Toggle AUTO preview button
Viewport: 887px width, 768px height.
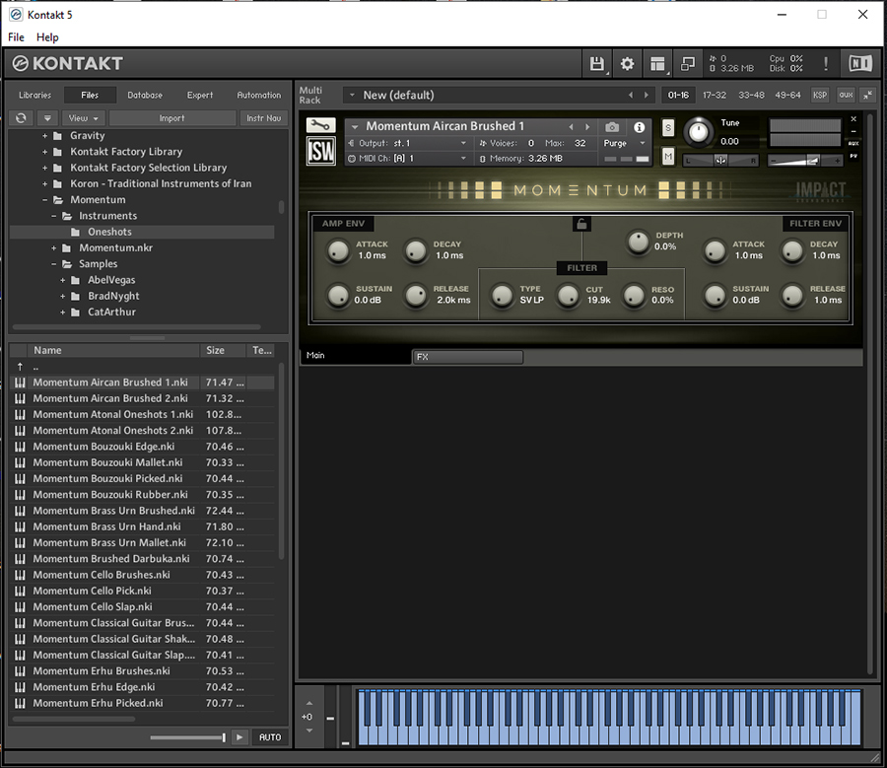(270, 736)
